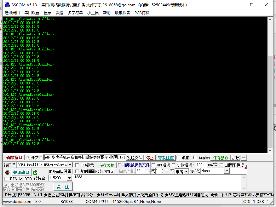Viewport: 276px width, 207px height.
Task: Enable the HEX显示 checkbox
Action: (77, 165)
